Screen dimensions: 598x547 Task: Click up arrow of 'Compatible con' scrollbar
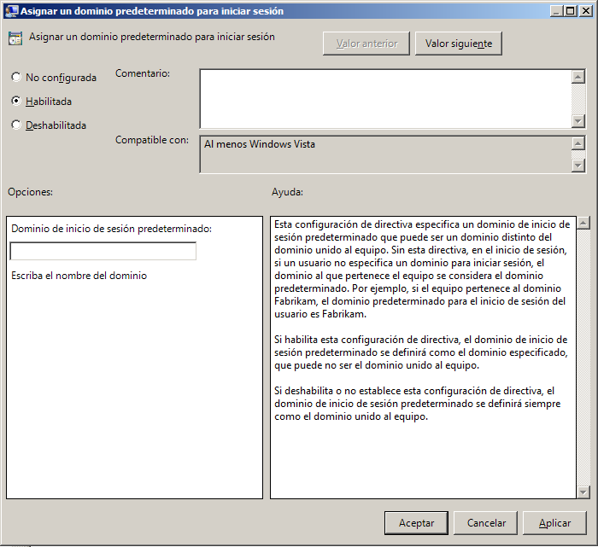point(578,143)
